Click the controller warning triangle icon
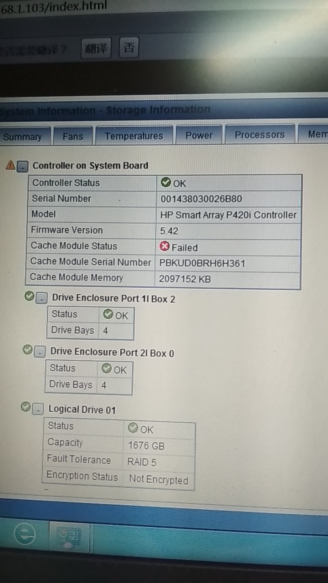Screen dimensions: 328x583 [x=10, y=165]
